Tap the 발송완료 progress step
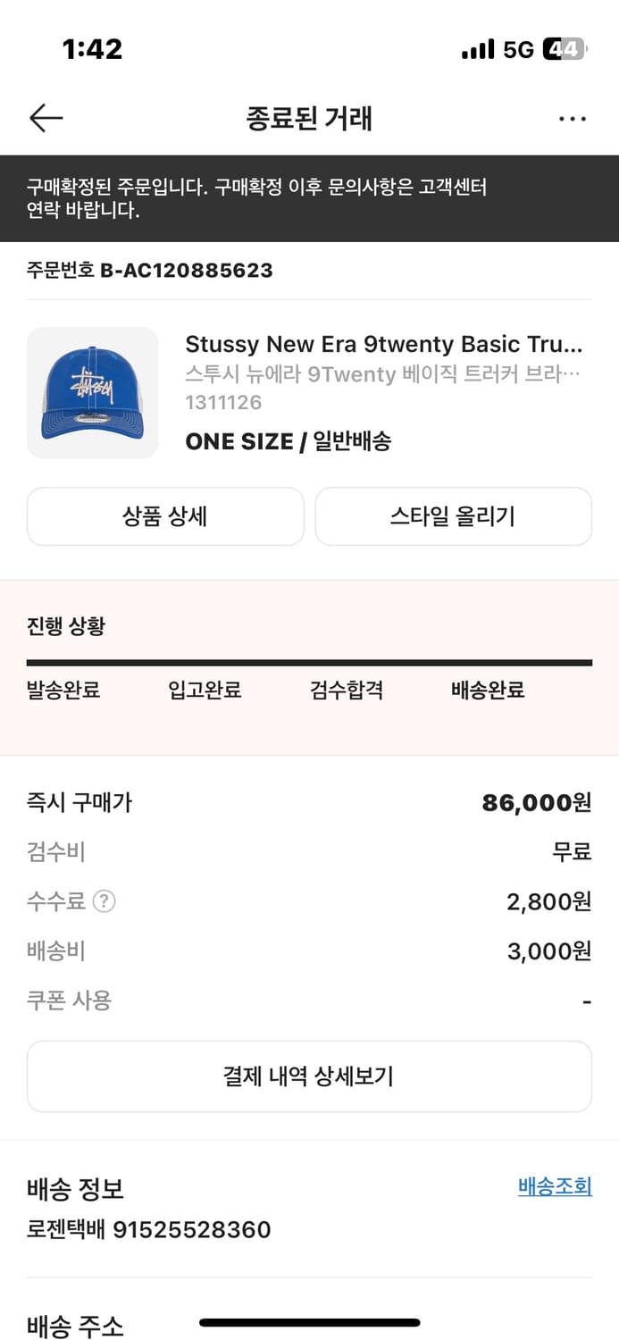619x1340 pixels. pyautogui.click(x=63, y=690)
